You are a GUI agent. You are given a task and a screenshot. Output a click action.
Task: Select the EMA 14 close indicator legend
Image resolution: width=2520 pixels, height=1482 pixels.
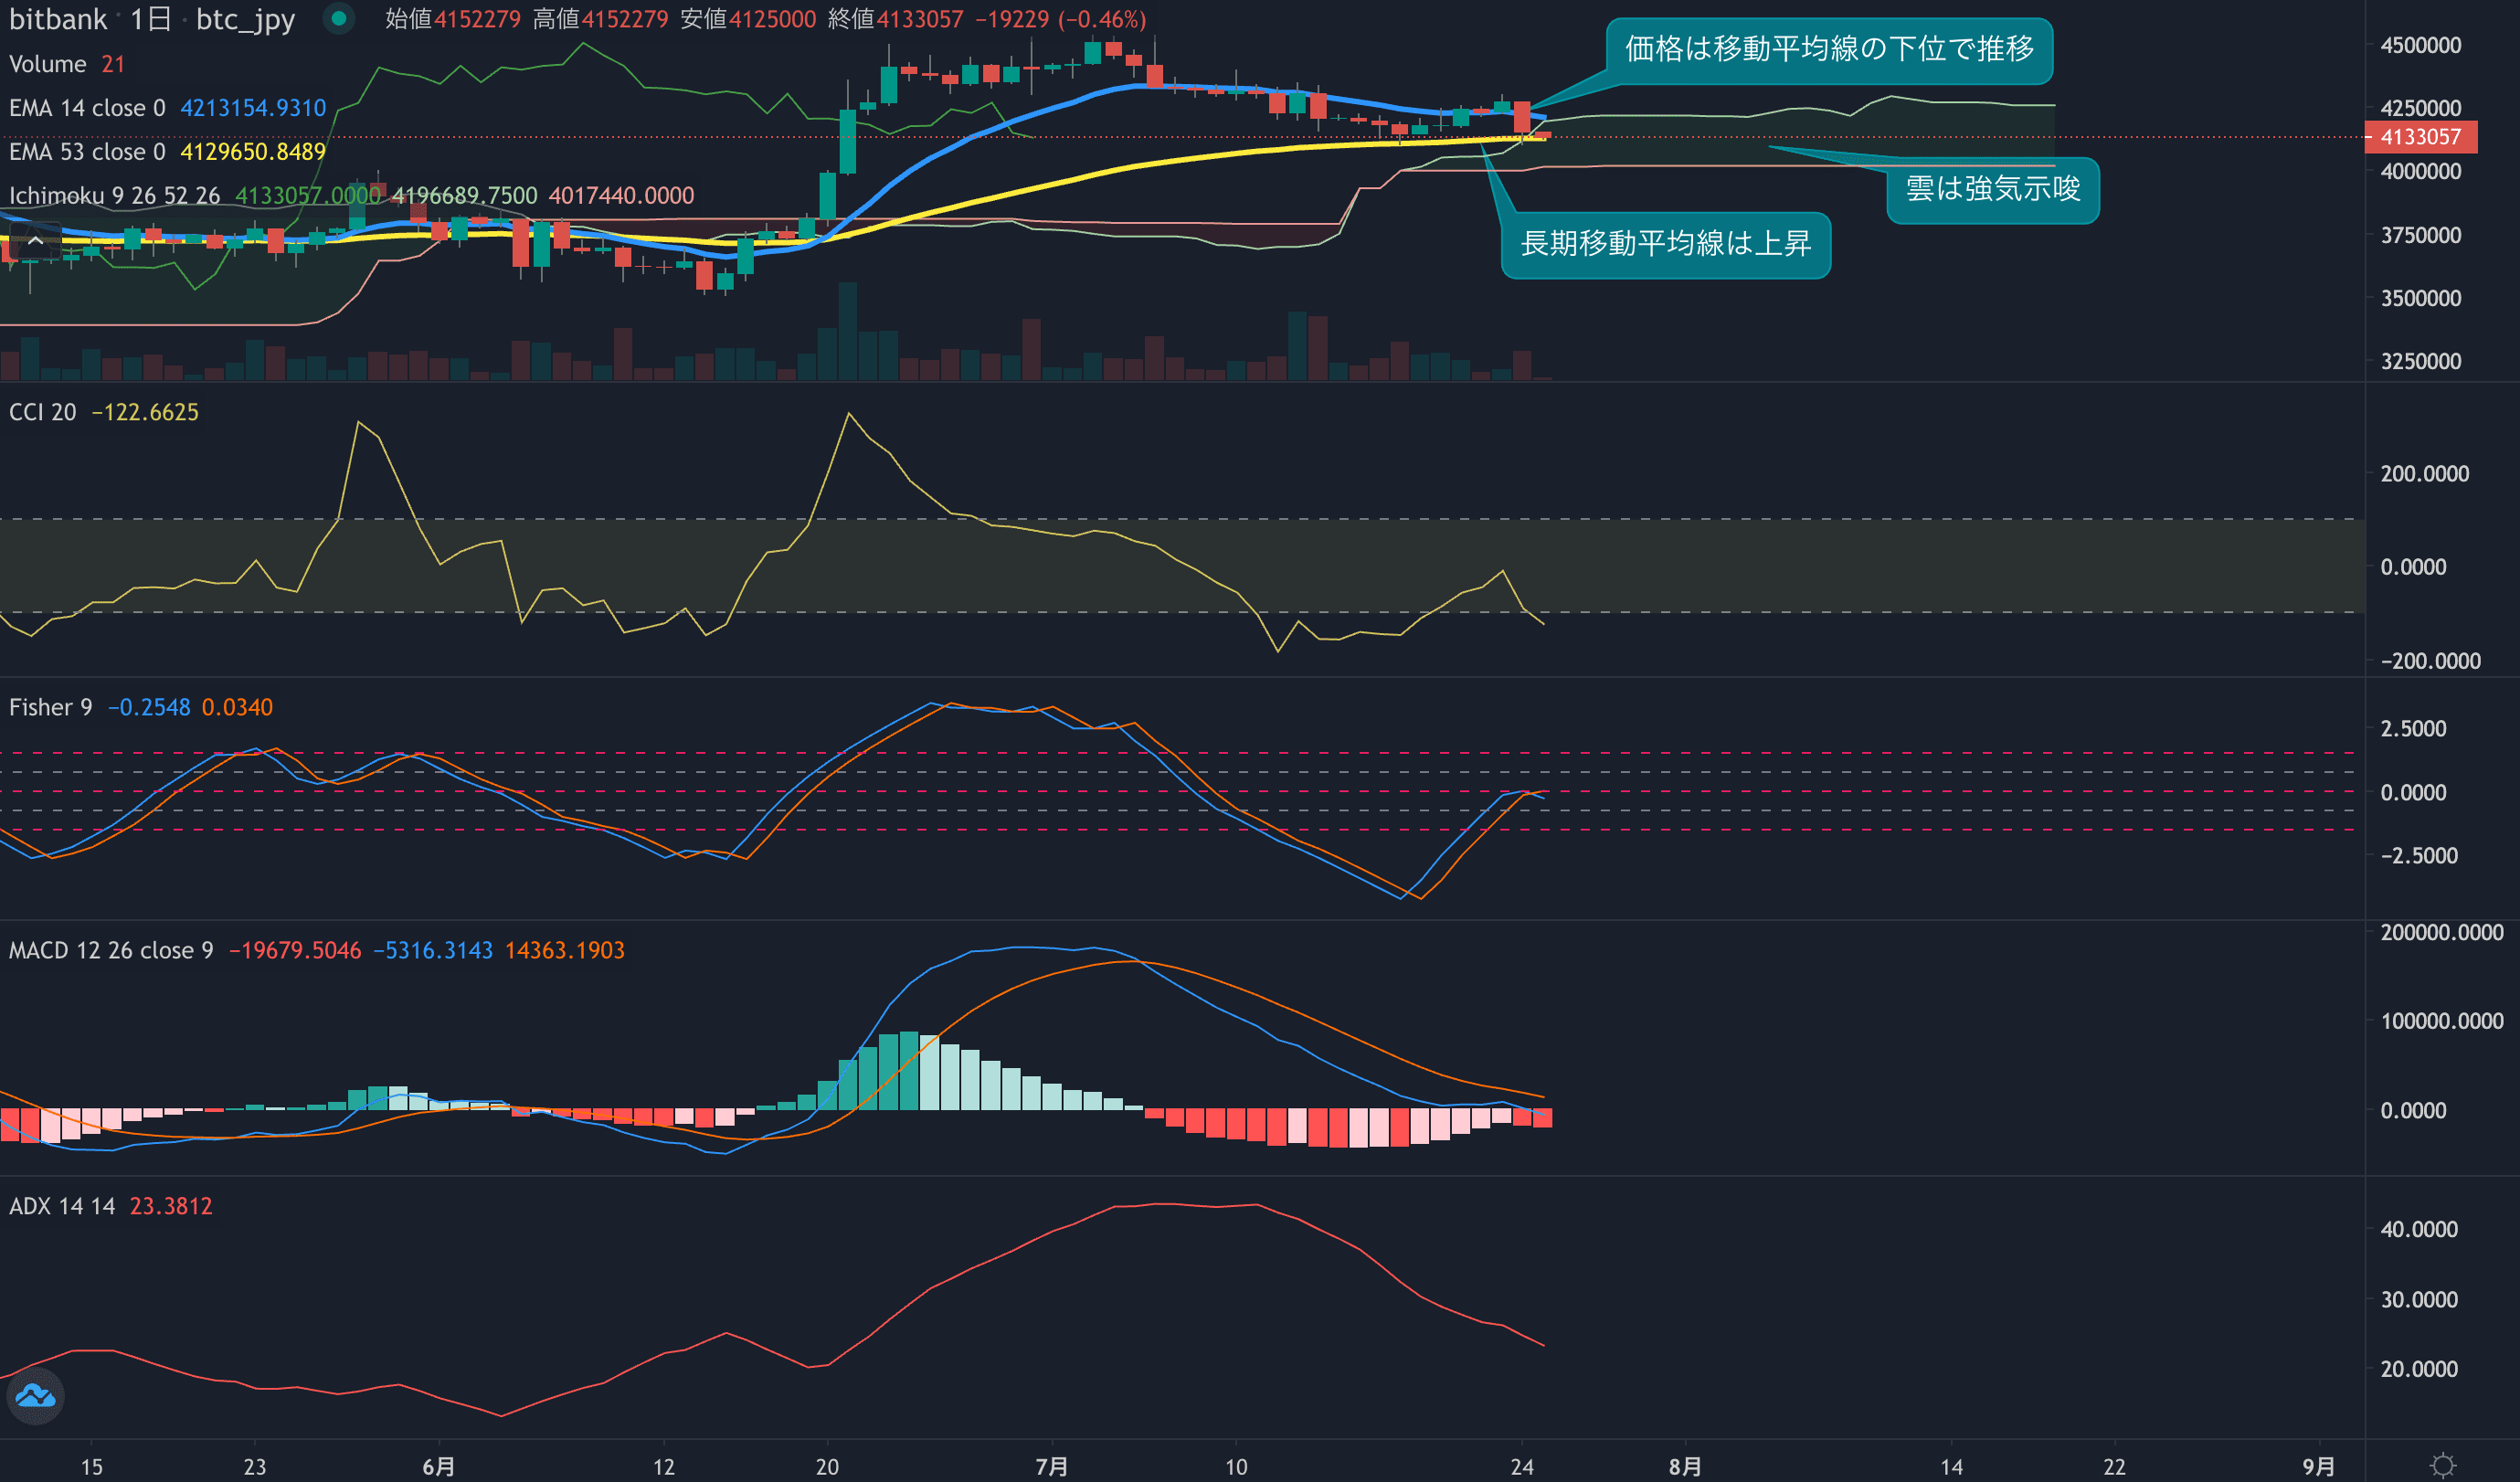87,108
